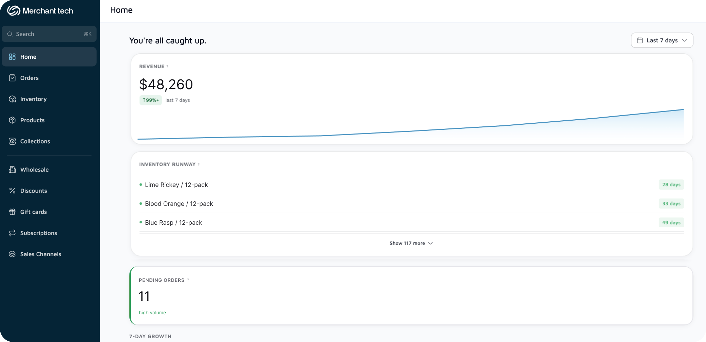Click the Home grid icon in sidebar
This screenshot has height=342, width=706.
pyautogui.click(x=12, y=57)
